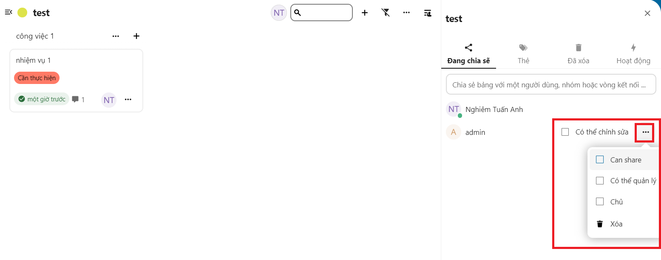
Task: Tick the Can share checkbox
Action: [600, 159]
